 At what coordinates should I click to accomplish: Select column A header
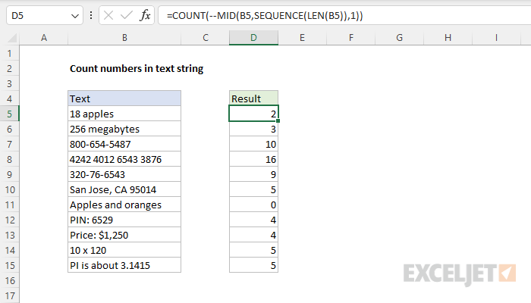point(44,38)
